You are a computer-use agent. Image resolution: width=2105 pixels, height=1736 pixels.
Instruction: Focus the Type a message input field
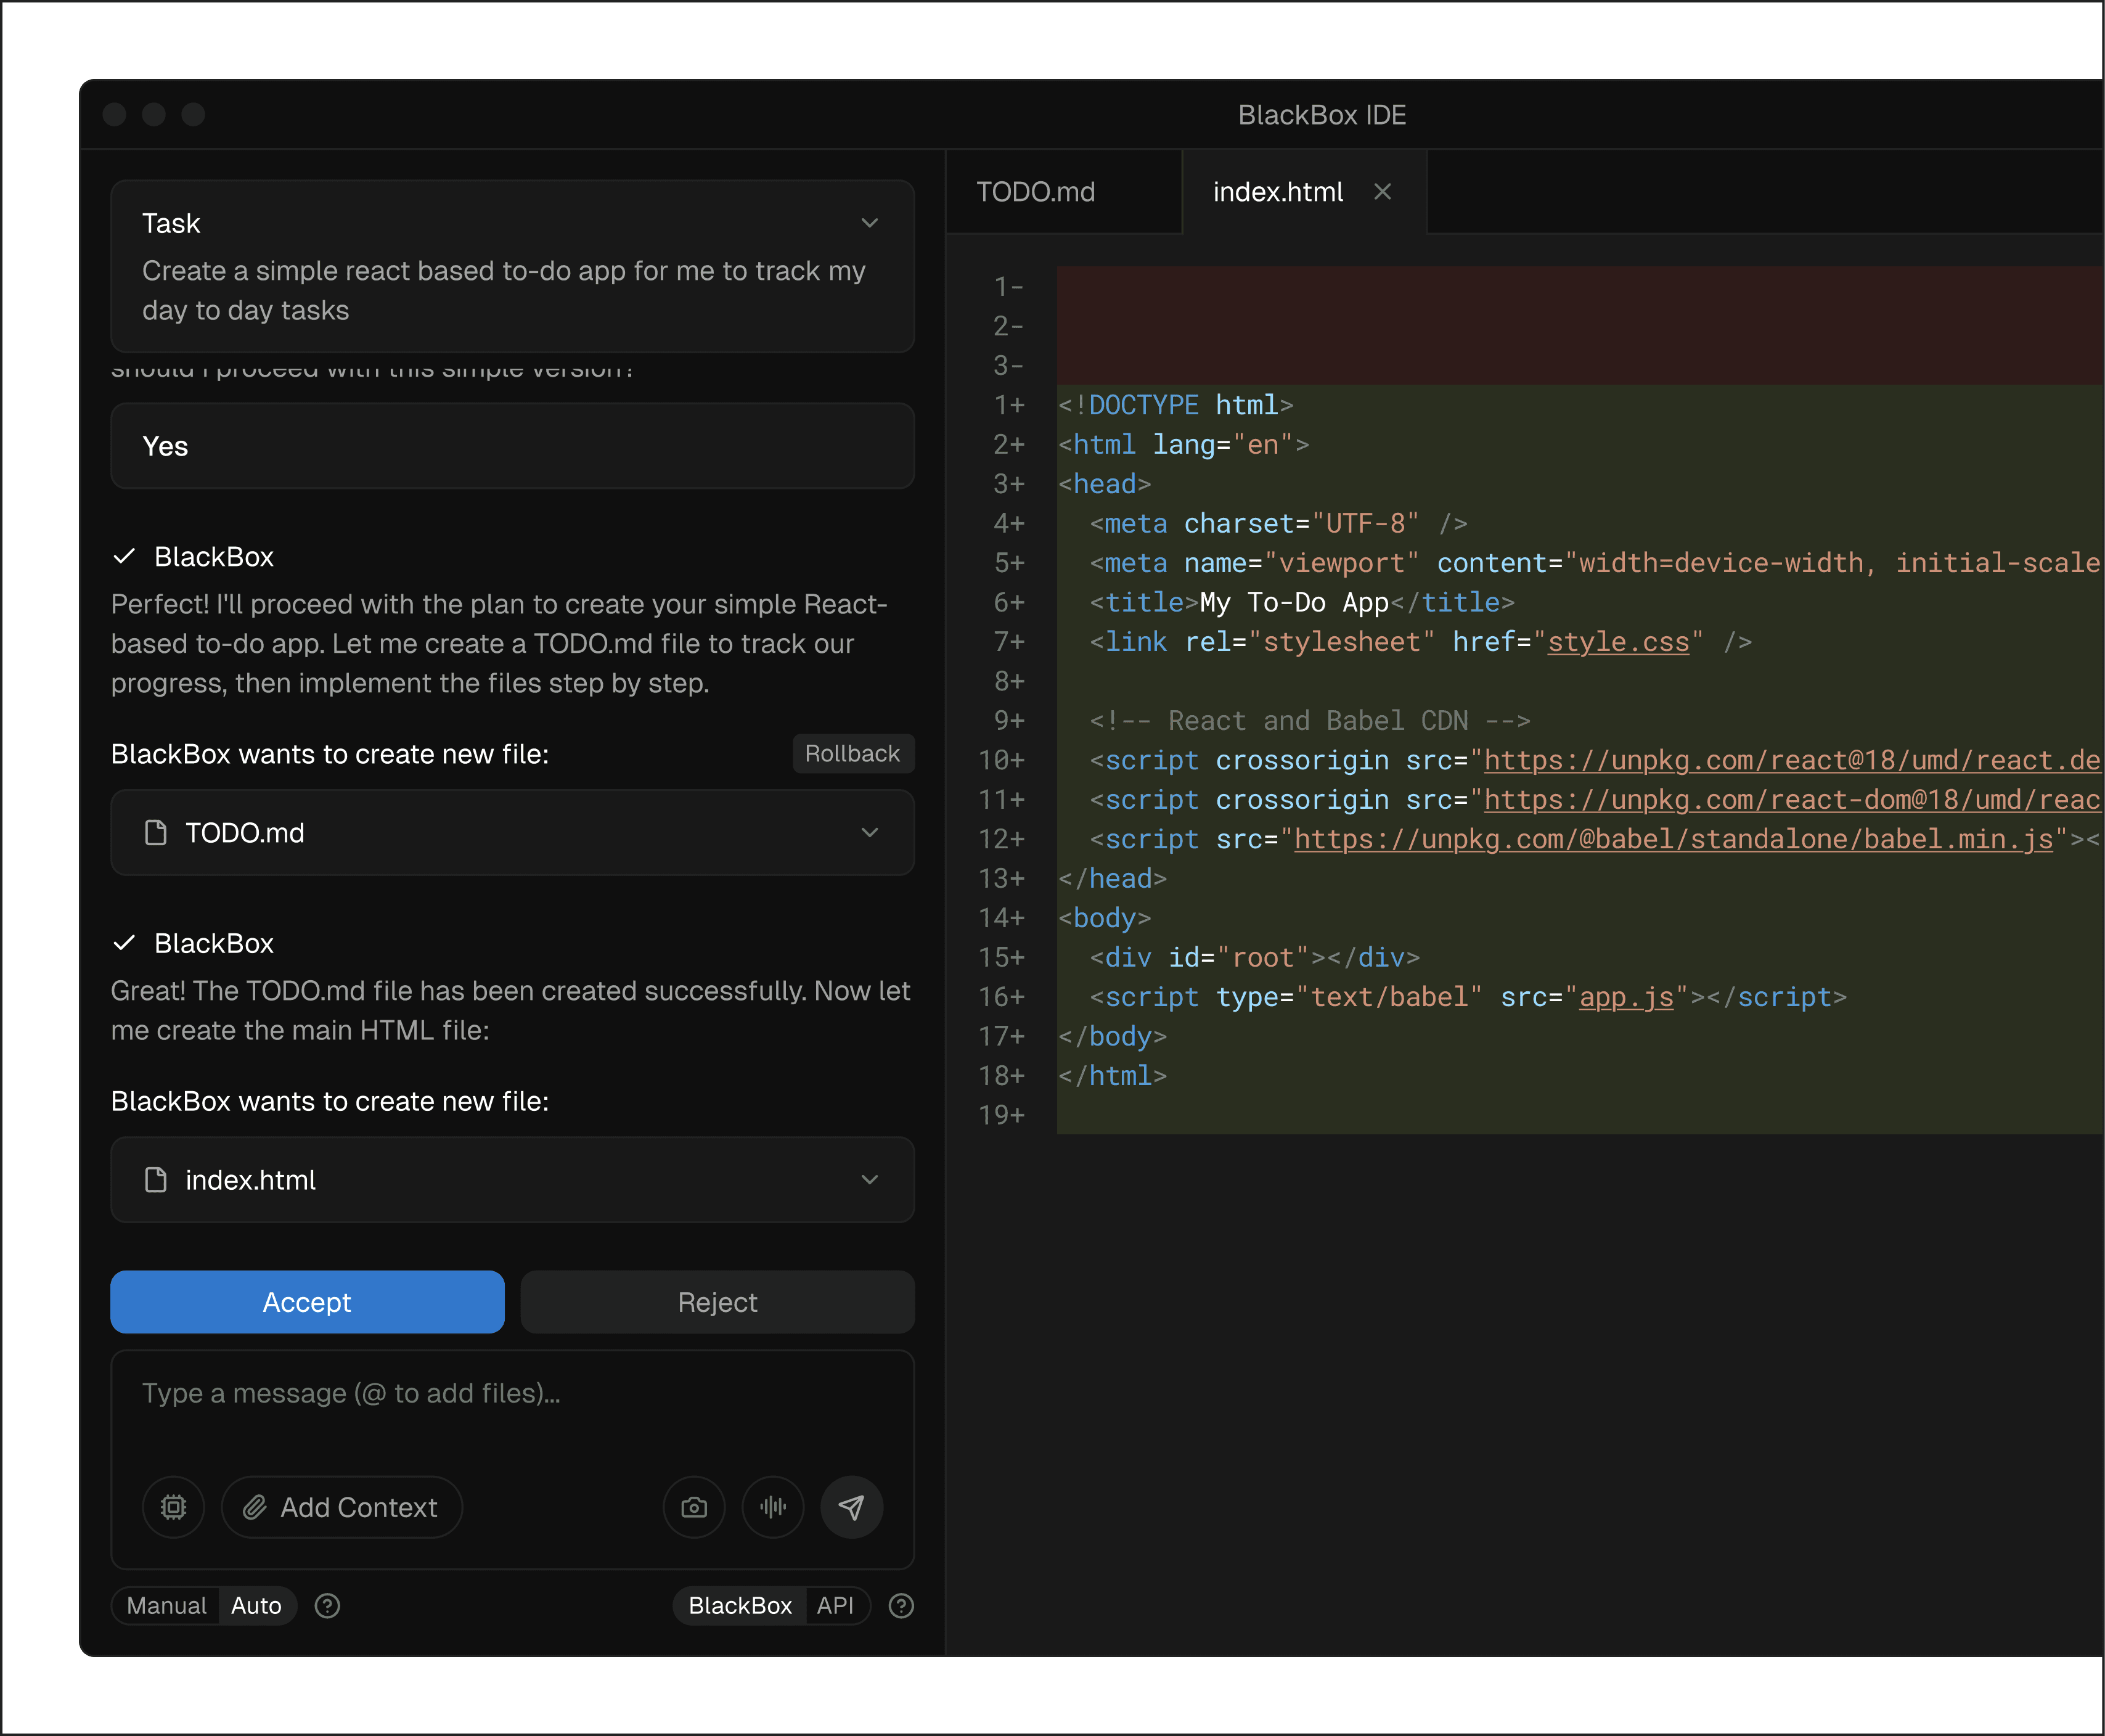(512, 1394)
